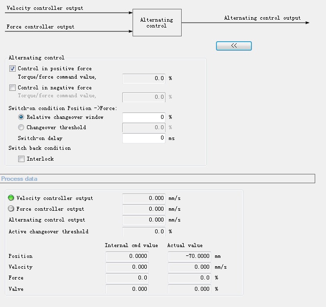Click the Position actual value field

click(x=190, y=256)
